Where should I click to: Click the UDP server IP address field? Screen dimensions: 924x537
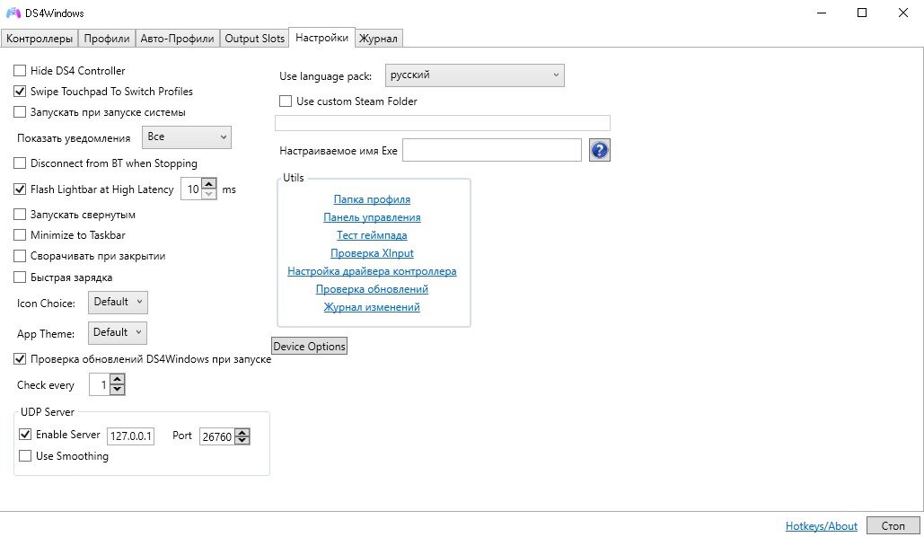(131, 436)
